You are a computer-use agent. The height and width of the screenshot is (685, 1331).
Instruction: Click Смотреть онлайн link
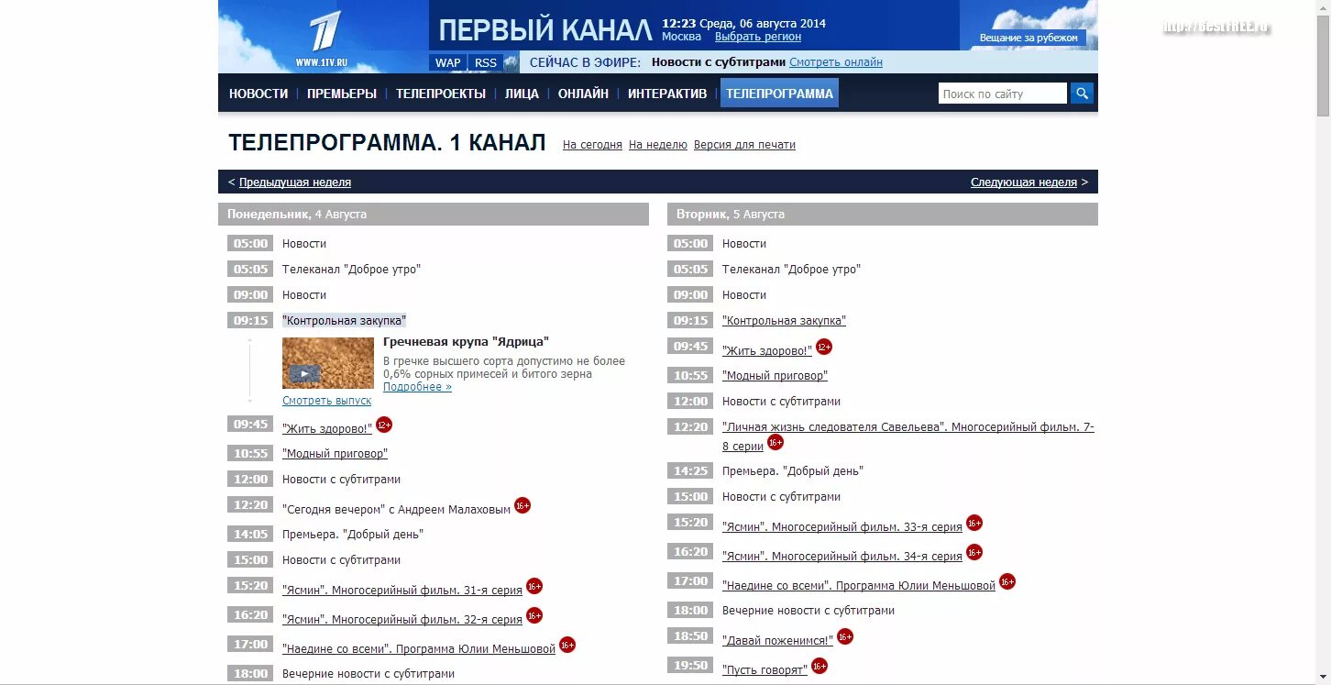(836, 62)
